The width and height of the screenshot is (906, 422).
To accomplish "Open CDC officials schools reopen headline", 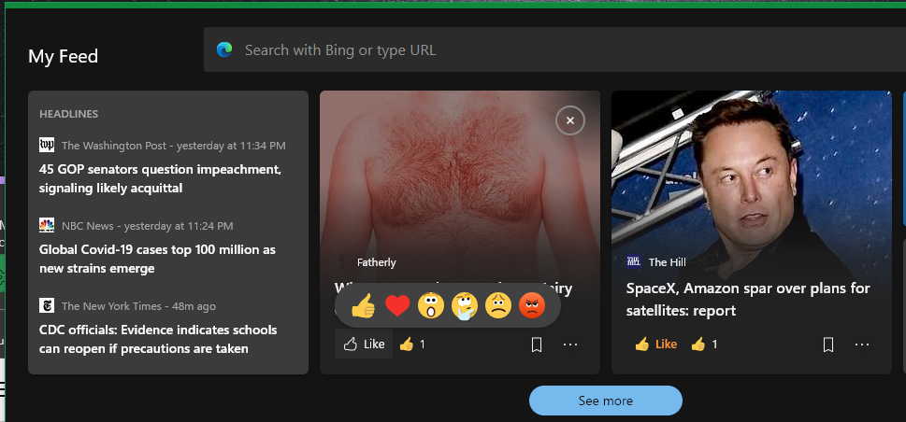I will point(158,340).
